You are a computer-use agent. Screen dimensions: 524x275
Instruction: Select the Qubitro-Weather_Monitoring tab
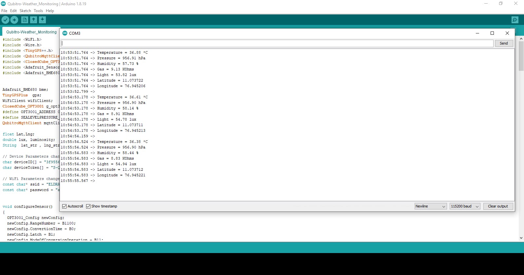pyautogui.click(x=31, y=32)
